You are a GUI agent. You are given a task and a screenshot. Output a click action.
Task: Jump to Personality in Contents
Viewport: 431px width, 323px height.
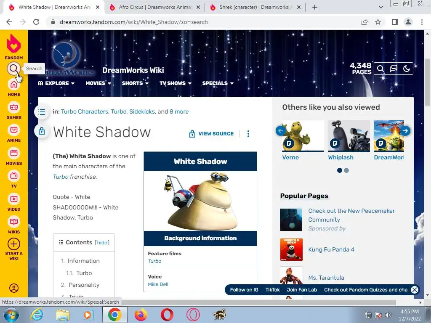pyautogui.click(x=84, y=285)
